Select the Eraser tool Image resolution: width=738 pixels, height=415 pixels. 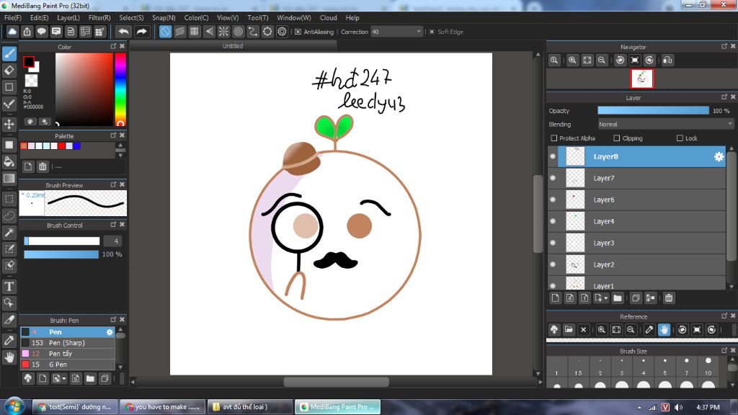coord(9,71)
